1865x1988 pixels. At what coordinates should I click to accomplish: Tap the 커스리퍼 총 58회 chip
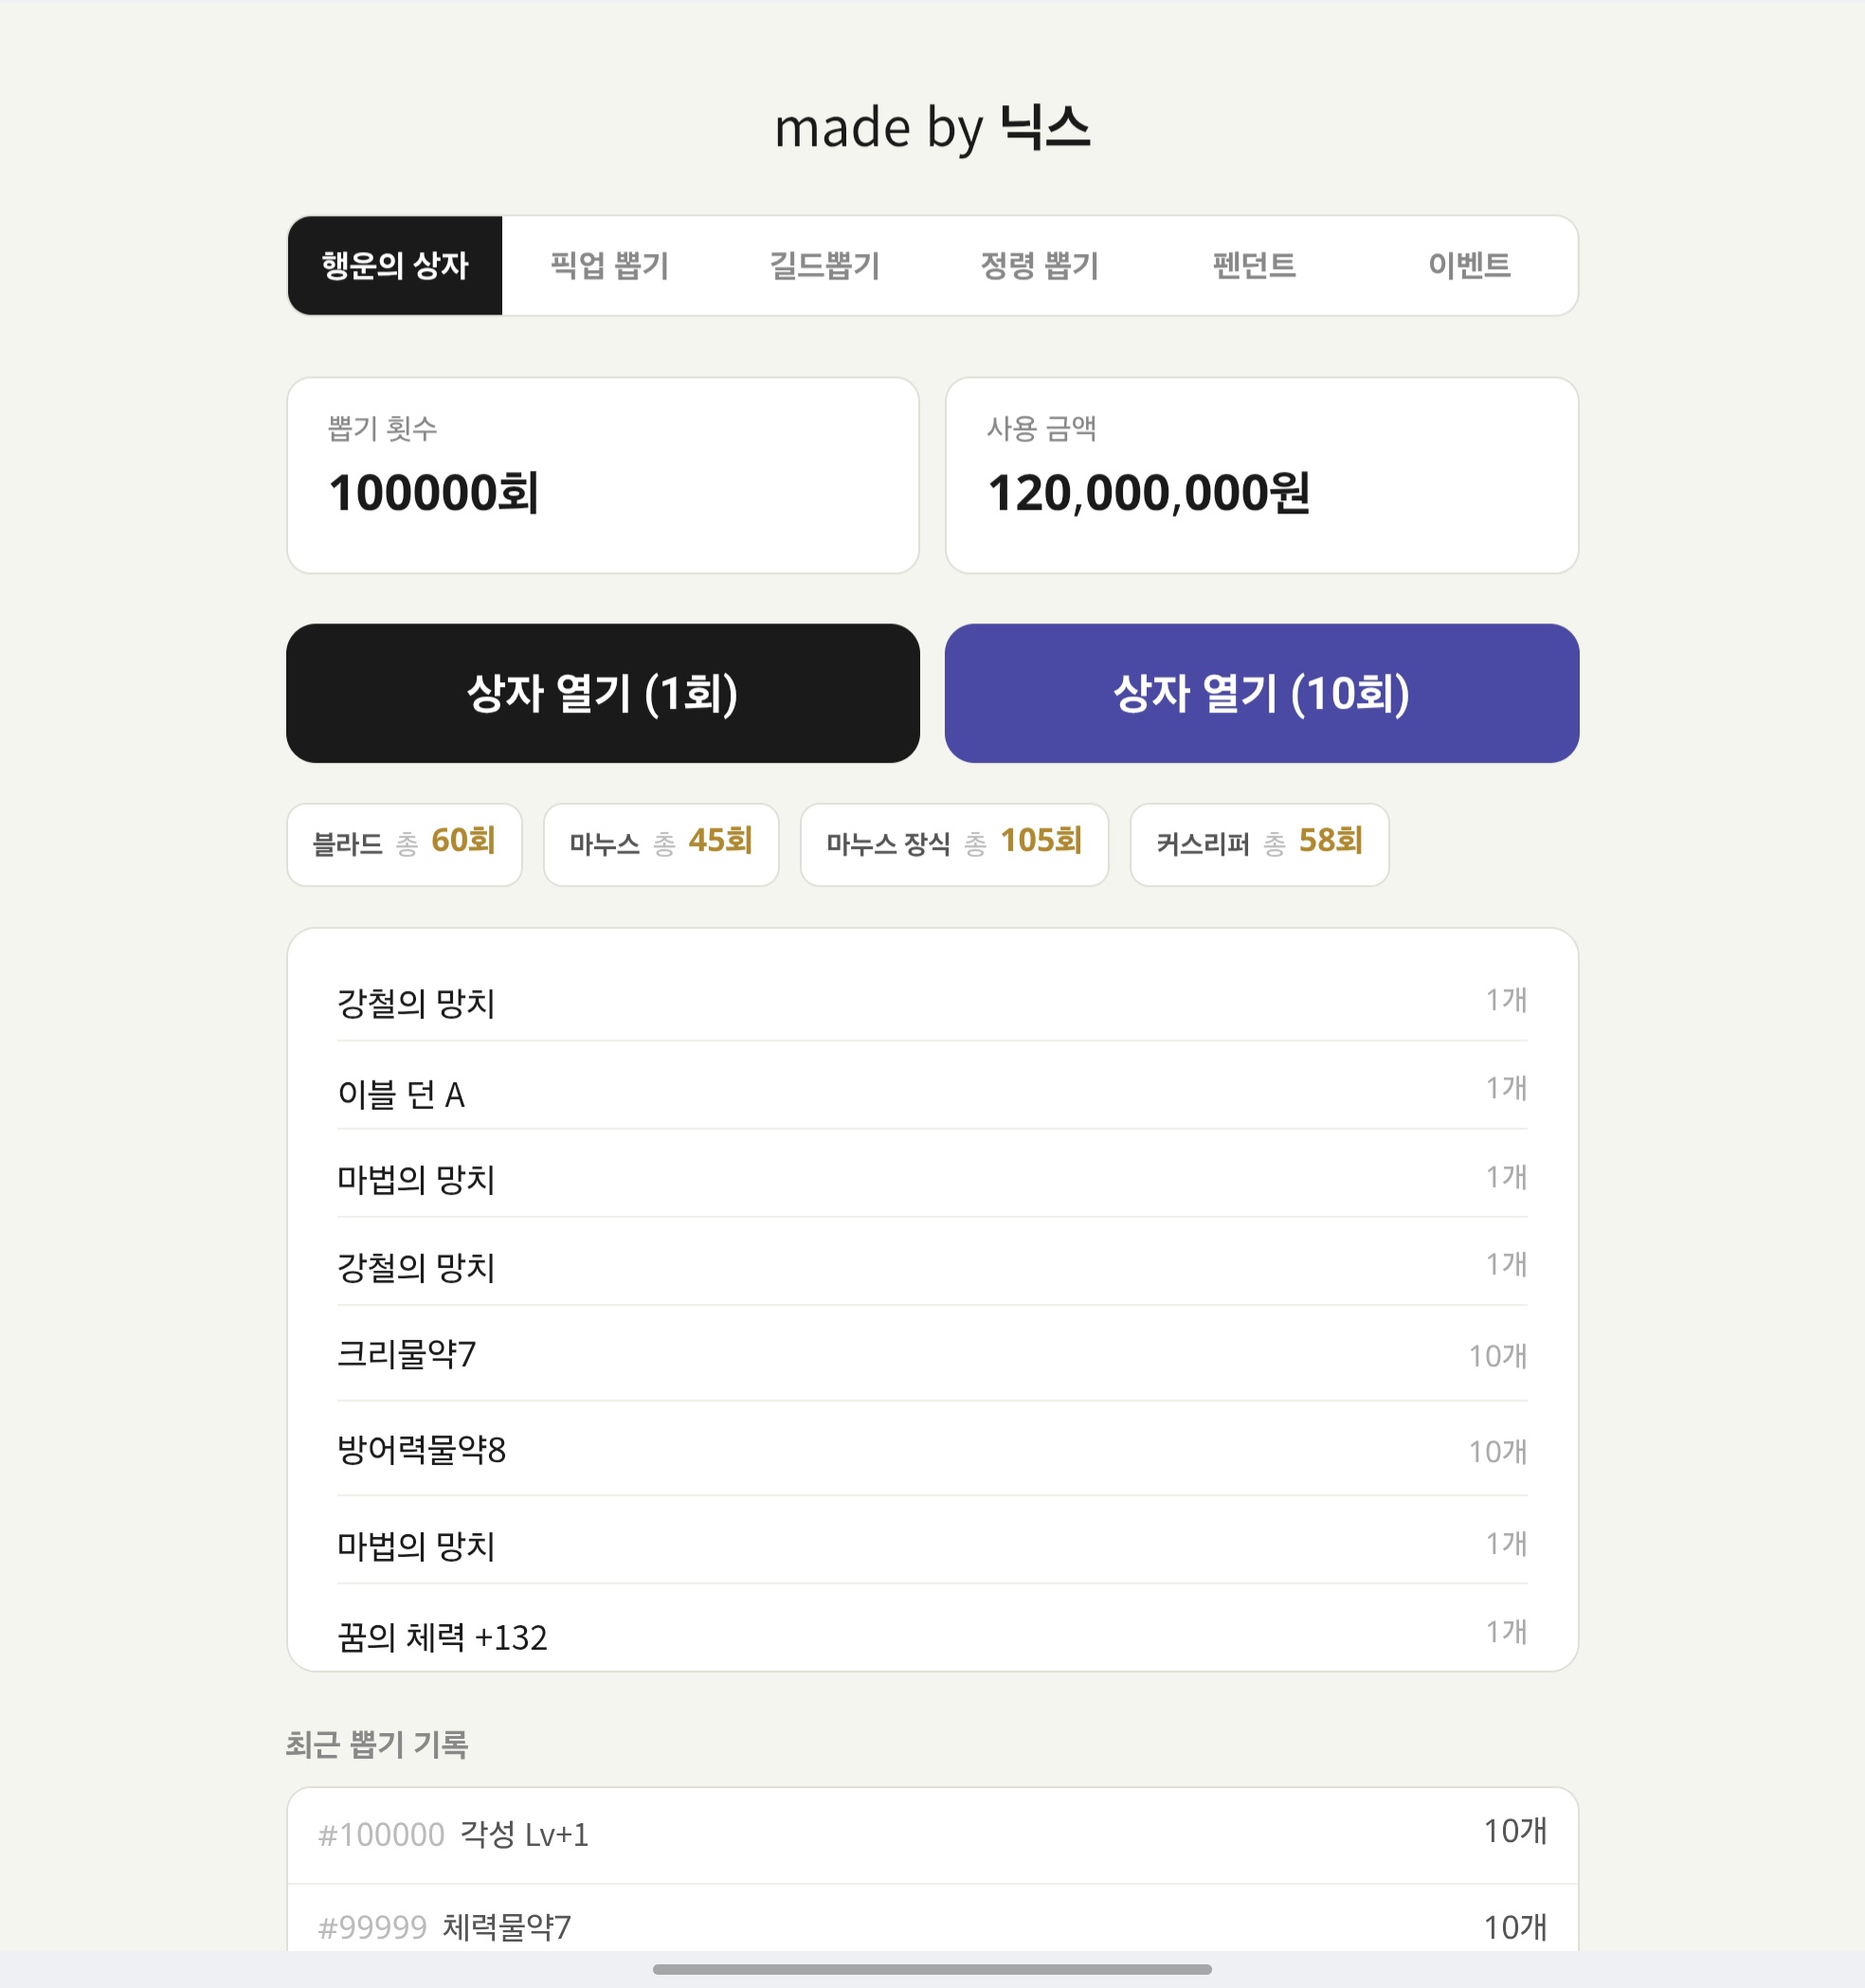click(x=1259, y=844)
